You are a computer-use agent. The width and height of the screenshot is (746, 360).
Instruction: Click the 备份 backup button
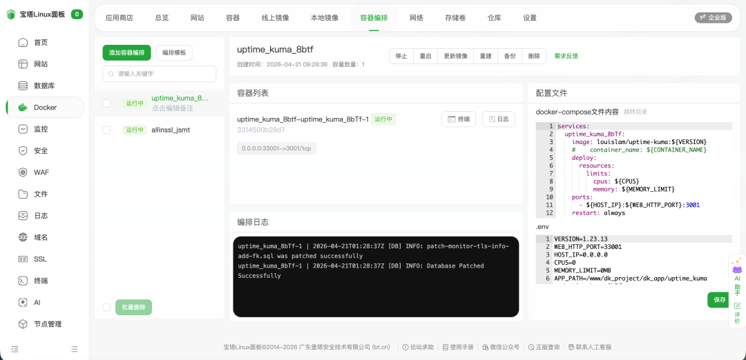click(510, 56)
